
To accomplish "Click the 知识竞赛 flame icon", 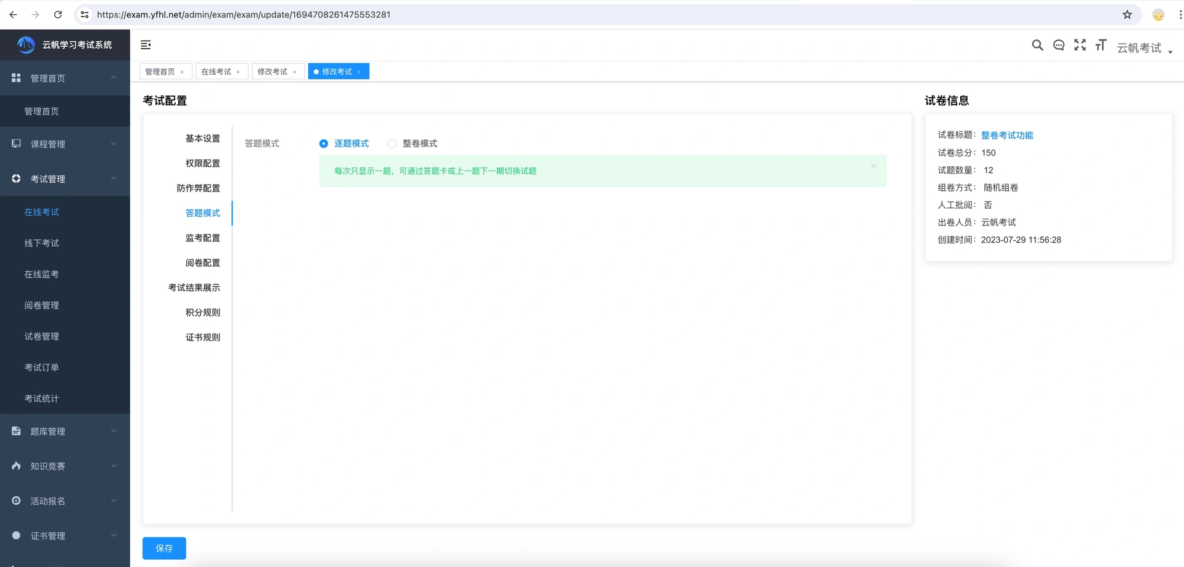I will click(16, 466).
